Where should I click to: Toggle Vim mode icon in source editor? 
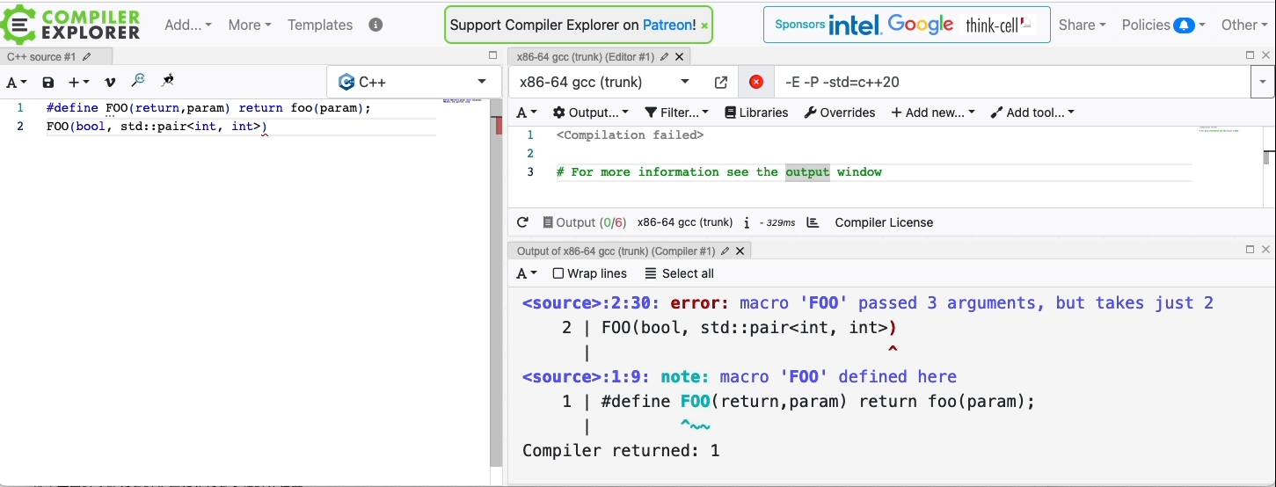[x=110, y=82]
